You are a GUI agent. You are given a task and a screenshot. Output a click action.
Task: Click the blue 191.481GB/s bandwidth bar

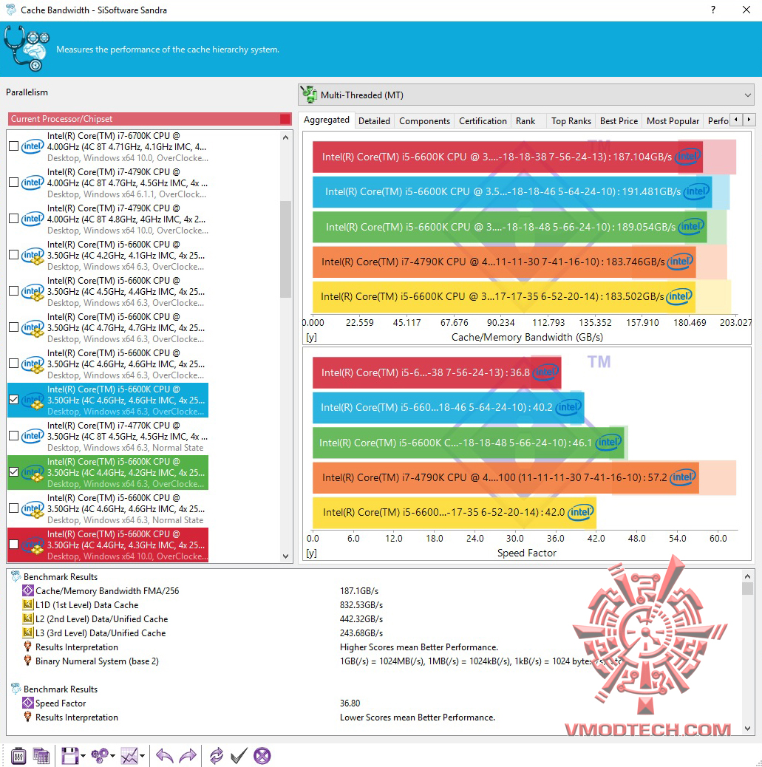tap(512, 192)
